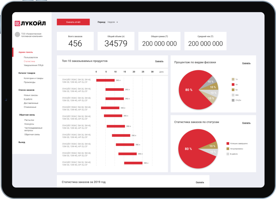
Task: Select Статистика in the sidebar
Action: [x=30, y=61]
